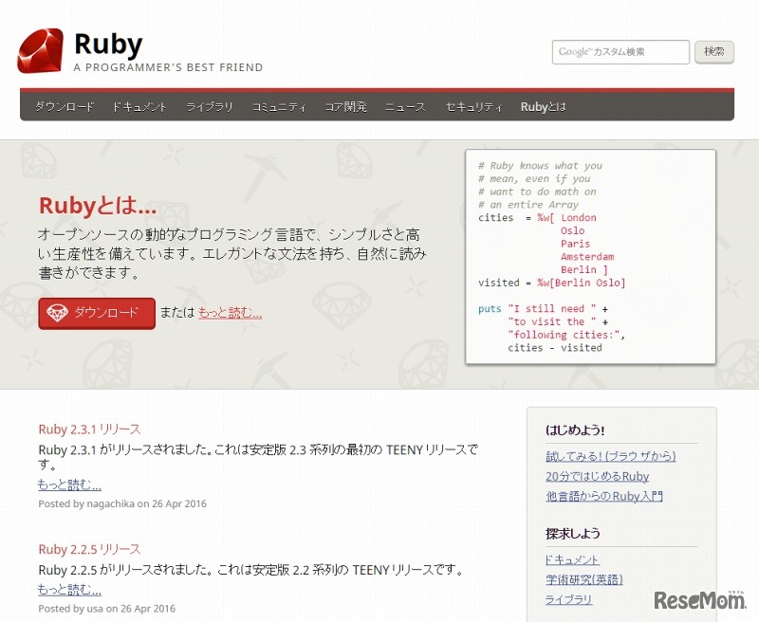This screenshot has width=759, height=622.
Task: Open 20分ではじめるRuby sidebar link
Action: [x=597, y=476]
